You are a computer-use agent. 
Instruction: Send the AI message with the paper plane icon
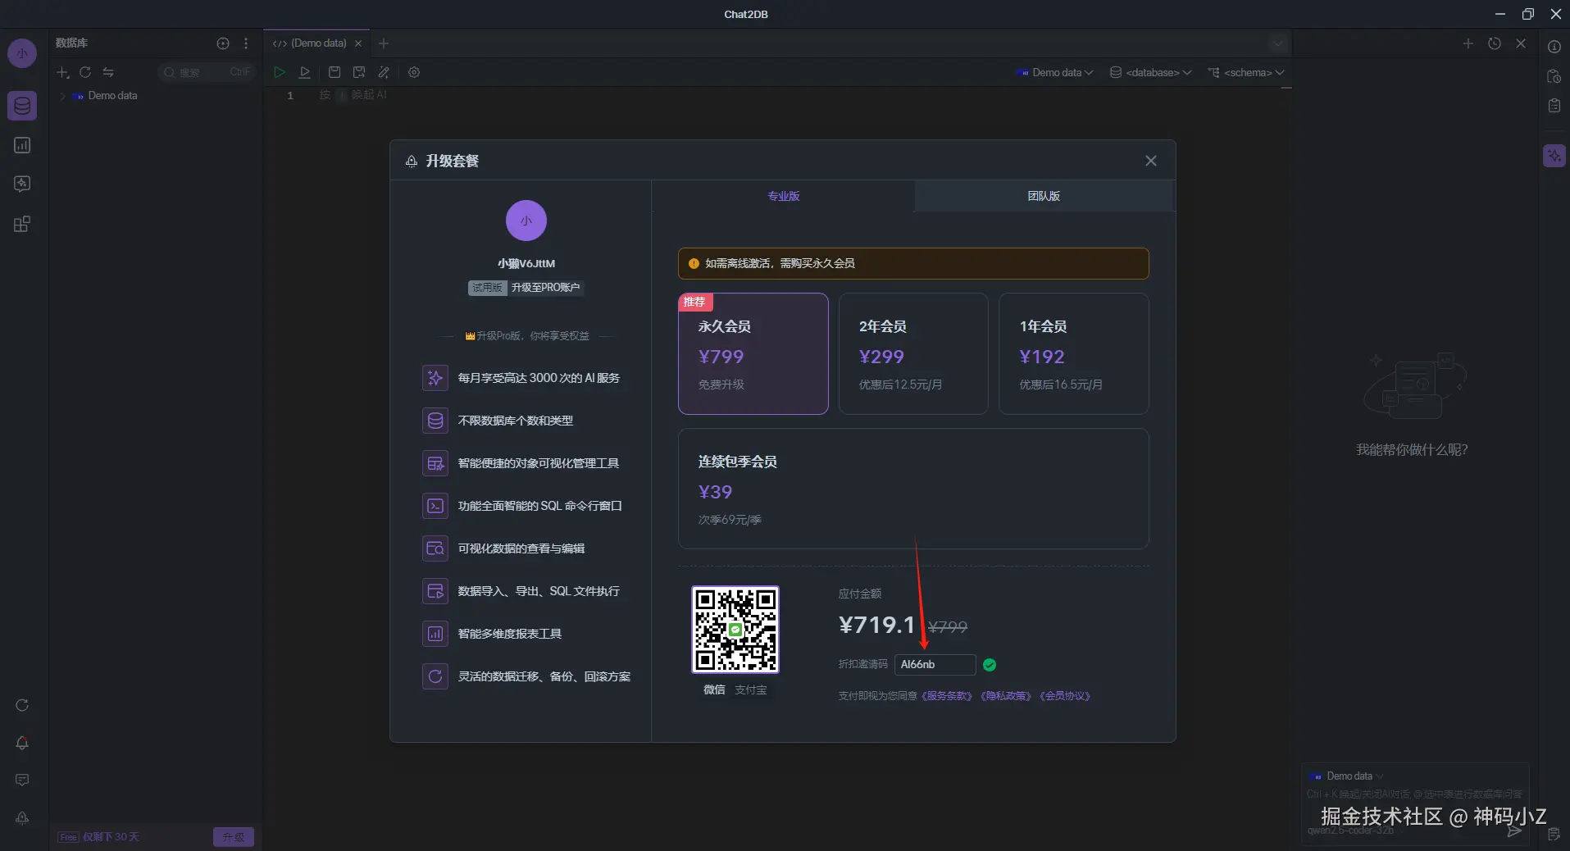(1514, 831)
